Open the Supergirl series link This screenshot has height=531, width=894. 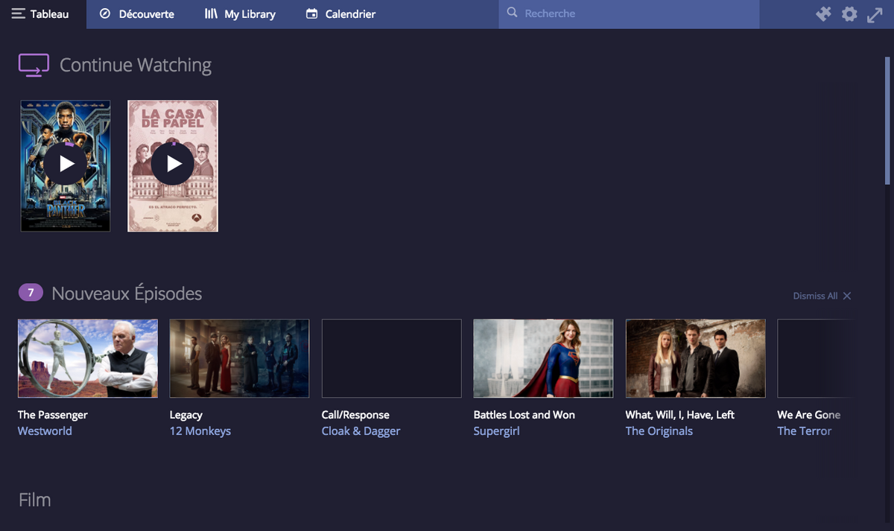pyautogui.click(x=497, y=431)
